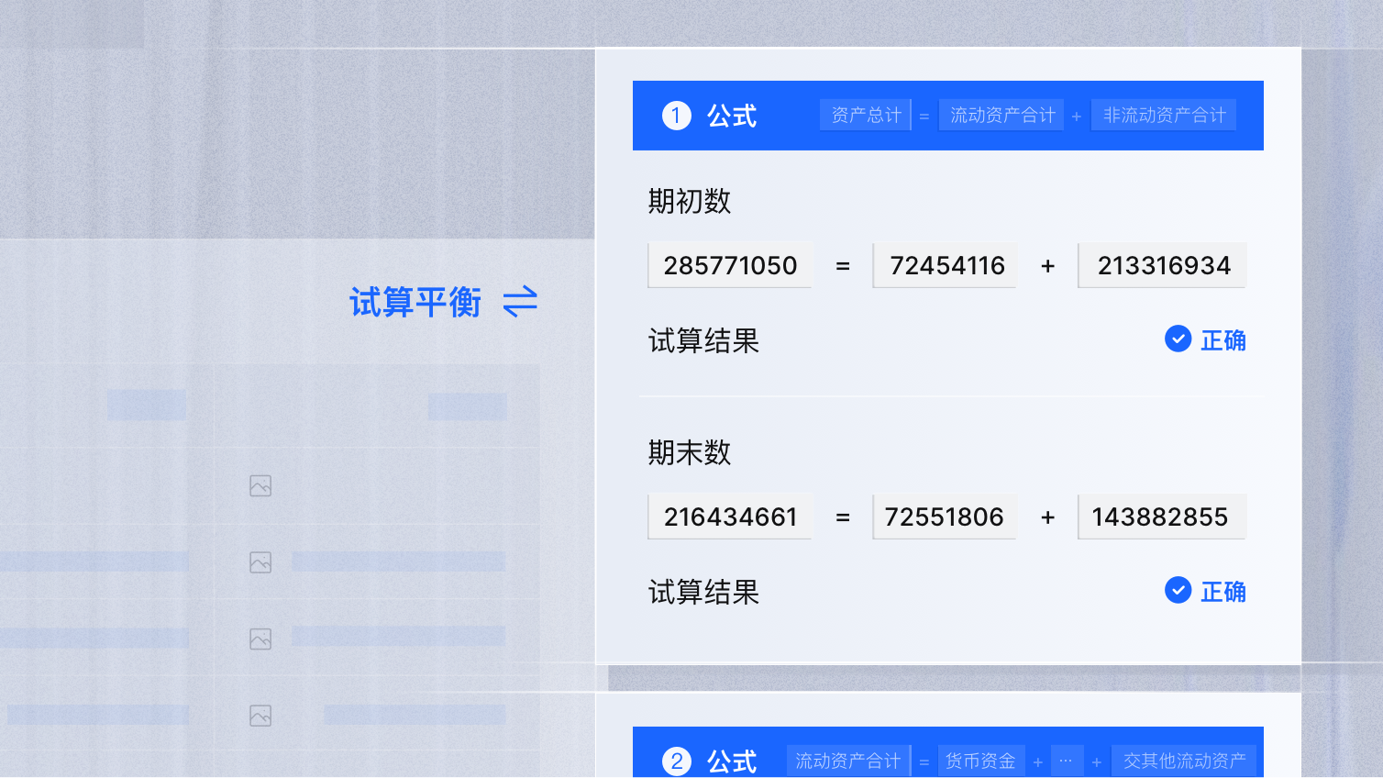Viewport: 1383px width, 778px height.
Task: Click the 交其他流动资产 formula tag
Action: click(x=1184, y=761)
